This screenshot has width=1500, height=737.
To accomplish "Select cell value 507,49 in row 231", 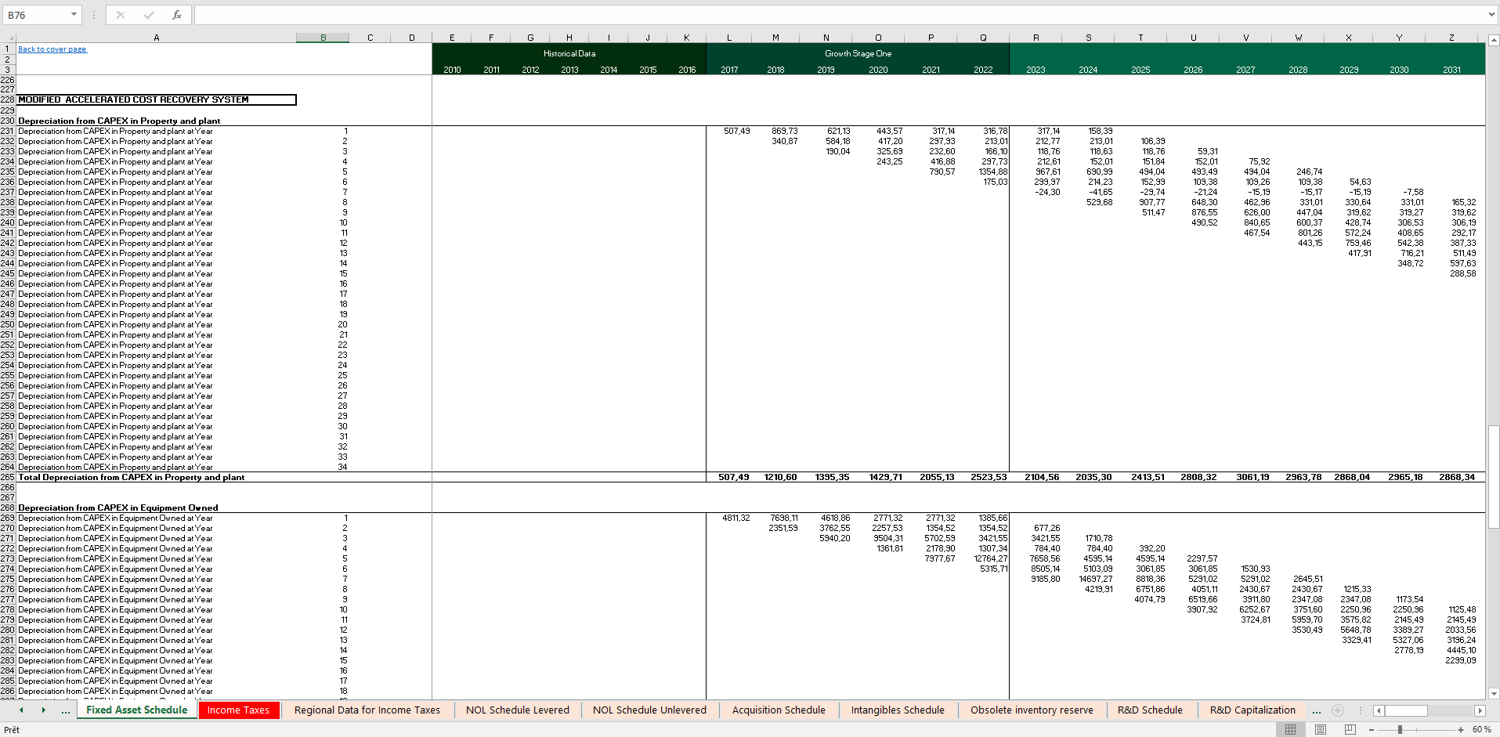I will click(x=729, y=131).
